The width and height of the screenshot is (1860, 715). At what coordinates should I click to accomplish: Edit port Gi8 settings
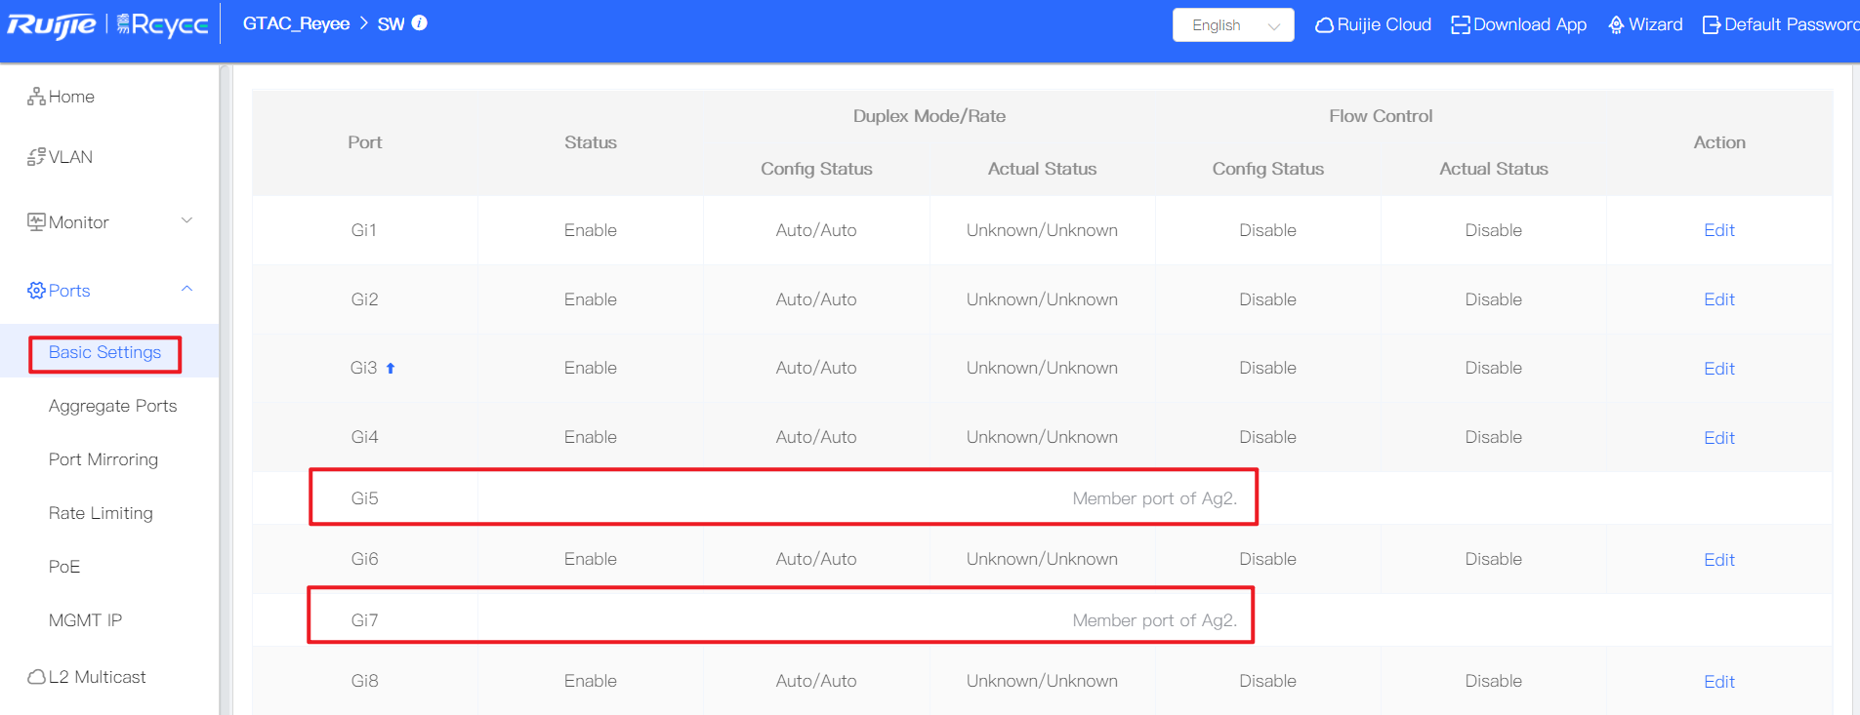1719,682
